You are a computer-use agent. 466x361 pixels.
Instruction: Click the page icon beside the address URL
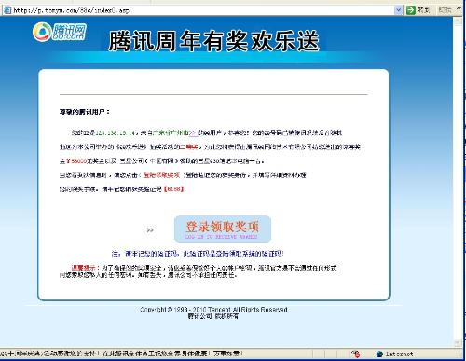point(7,10)
